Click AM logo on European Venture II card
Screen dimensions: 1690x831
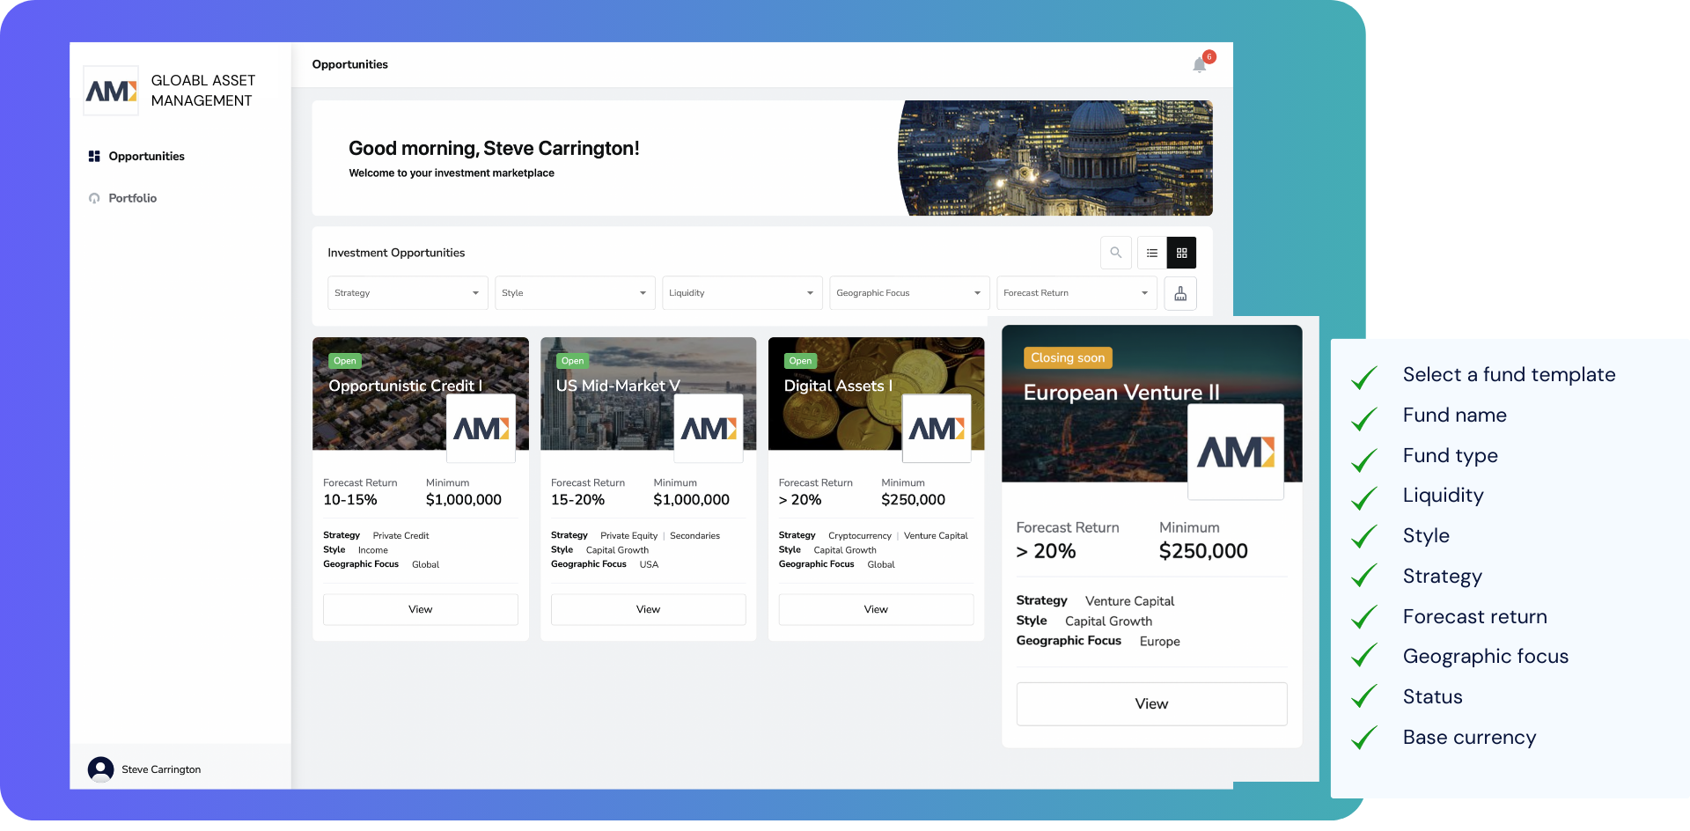pyautogui.click(x=1236, y=452)
